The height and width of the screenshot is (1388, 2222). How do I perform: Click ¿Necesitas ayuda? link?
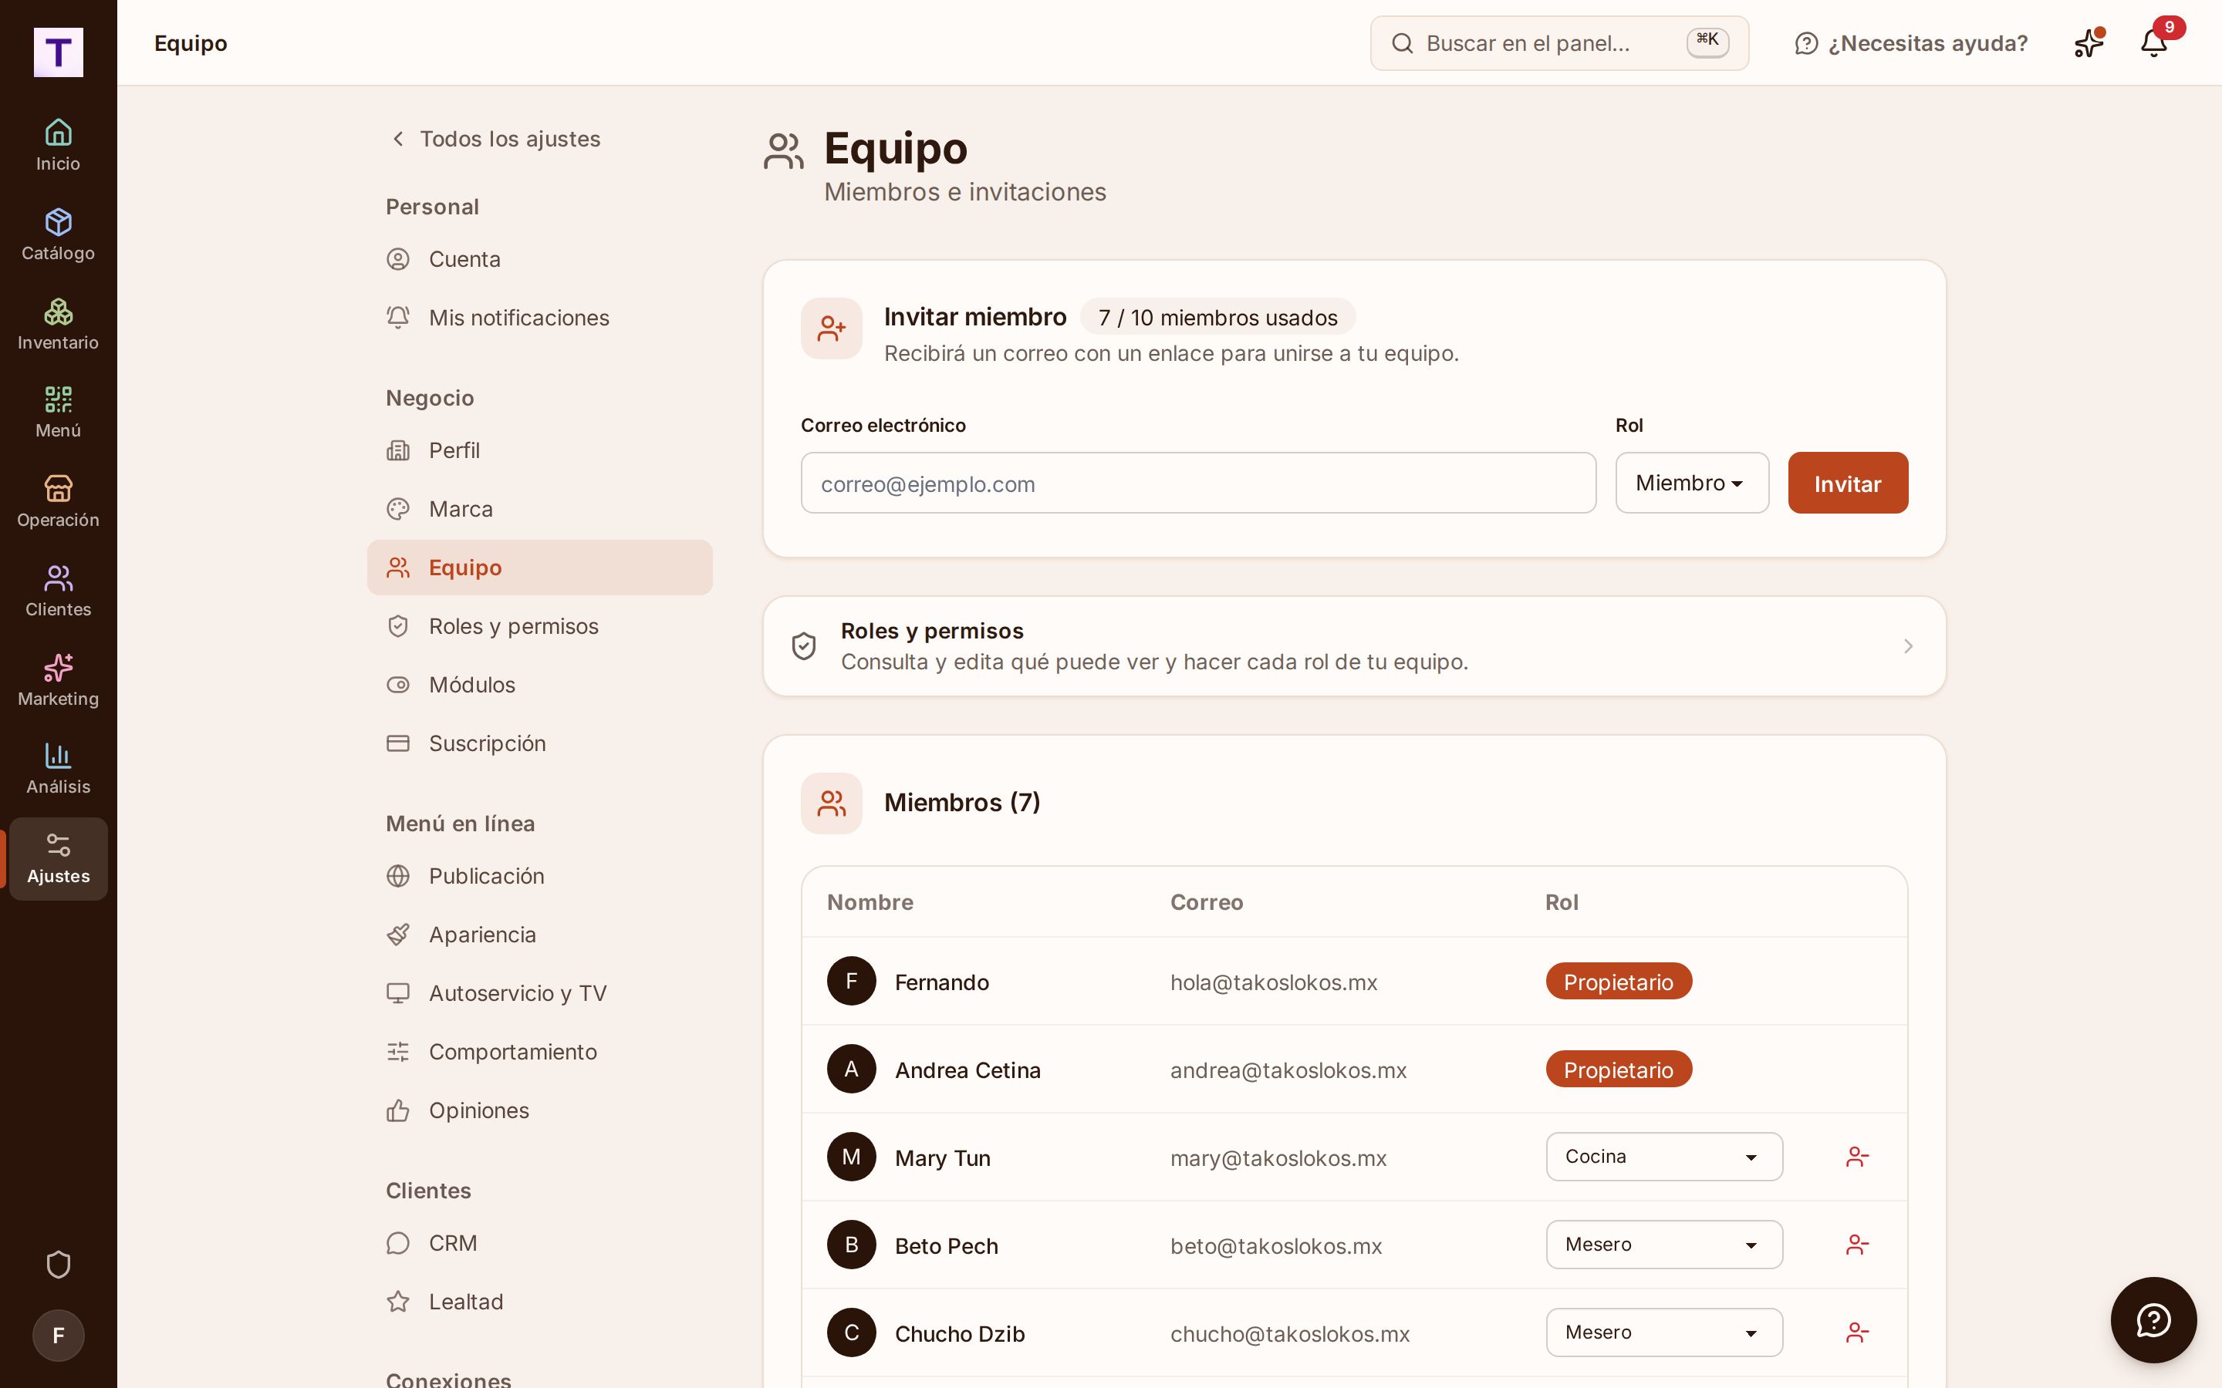(1911, 43)
